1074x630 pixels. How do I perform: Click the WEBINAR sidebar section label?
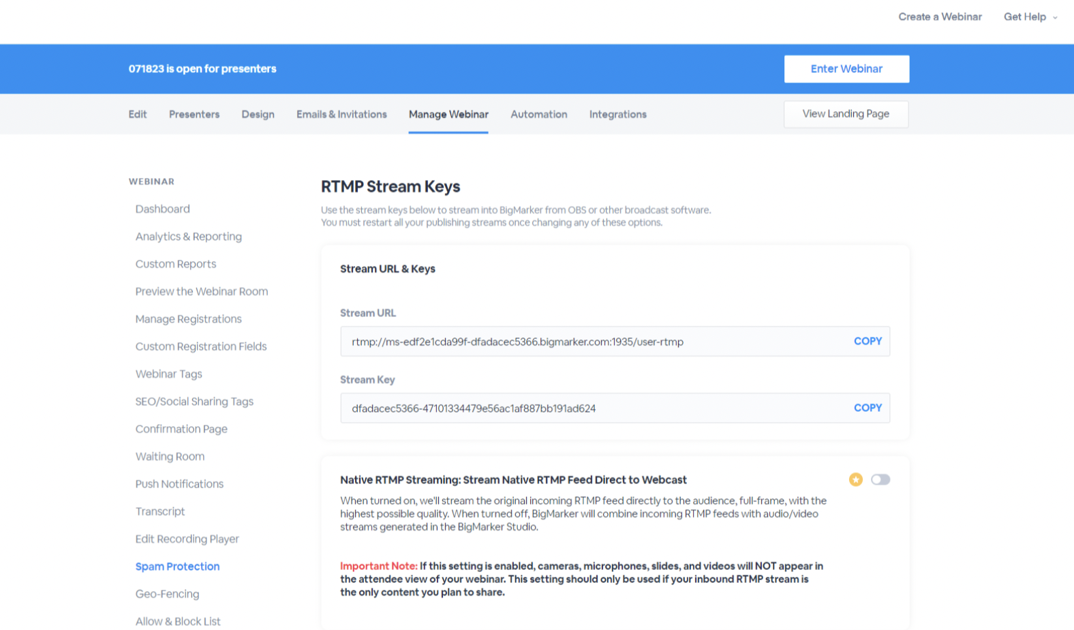151,181
